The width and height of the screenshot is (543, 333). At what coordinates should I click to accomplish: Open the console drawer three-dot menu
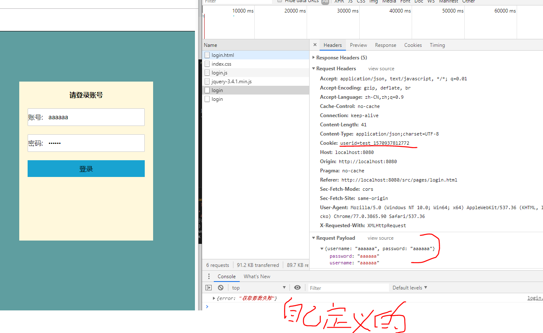(209, 276)
